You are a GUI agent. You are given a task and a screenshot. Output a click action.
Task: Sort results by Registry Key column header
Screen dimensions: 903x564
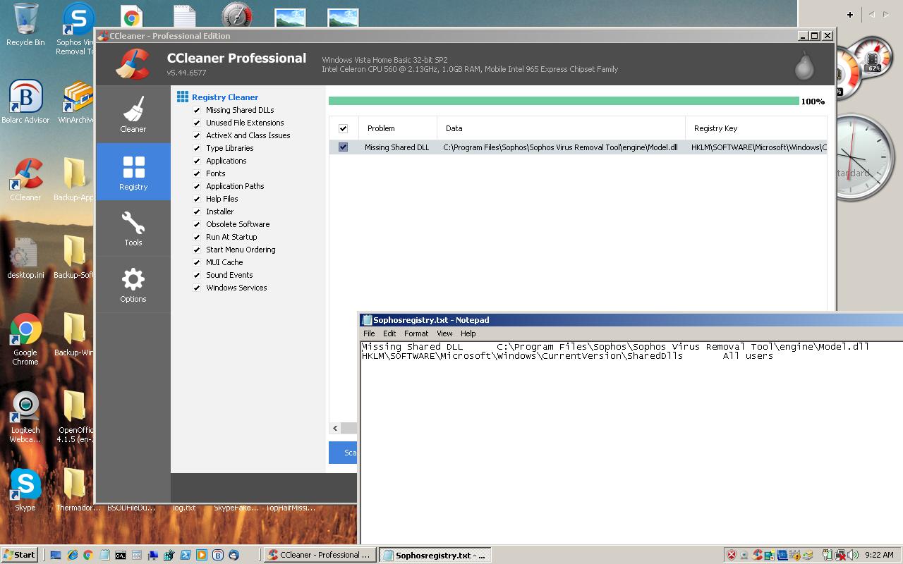[x=756, y=128]
